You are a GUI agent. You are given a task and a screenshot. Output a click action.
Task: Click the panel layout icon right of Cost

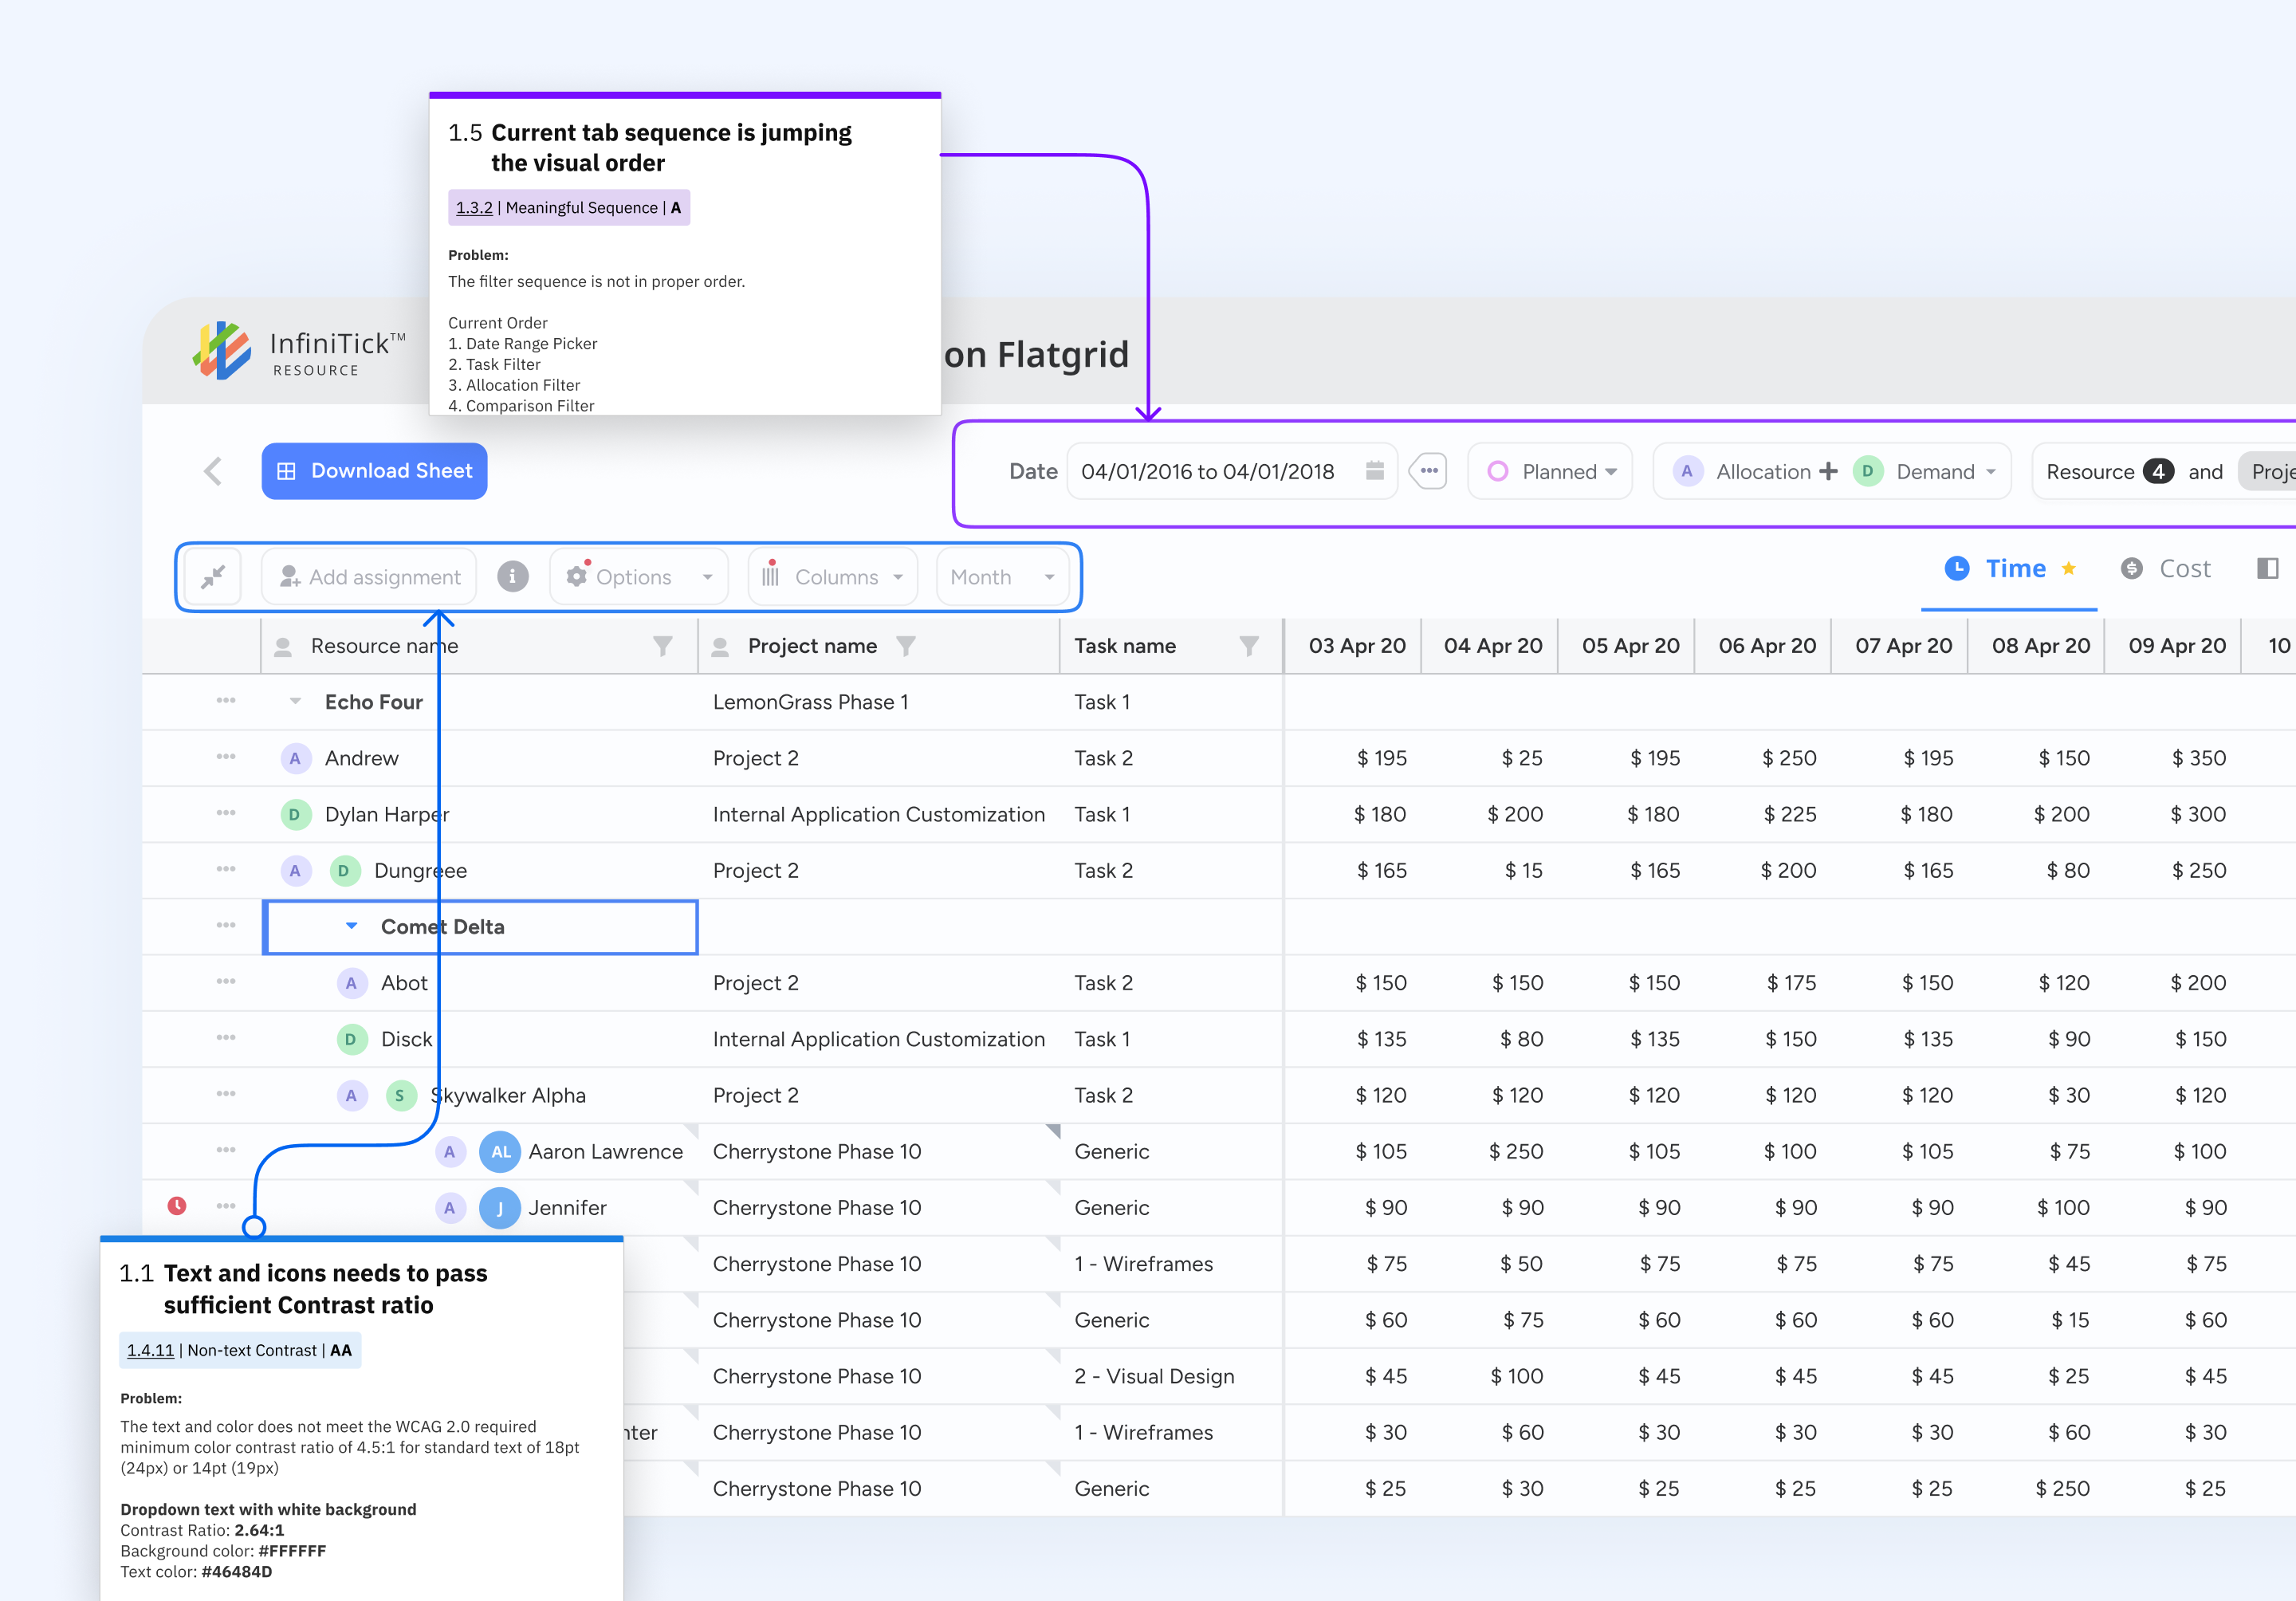[x=2267, y=569]
